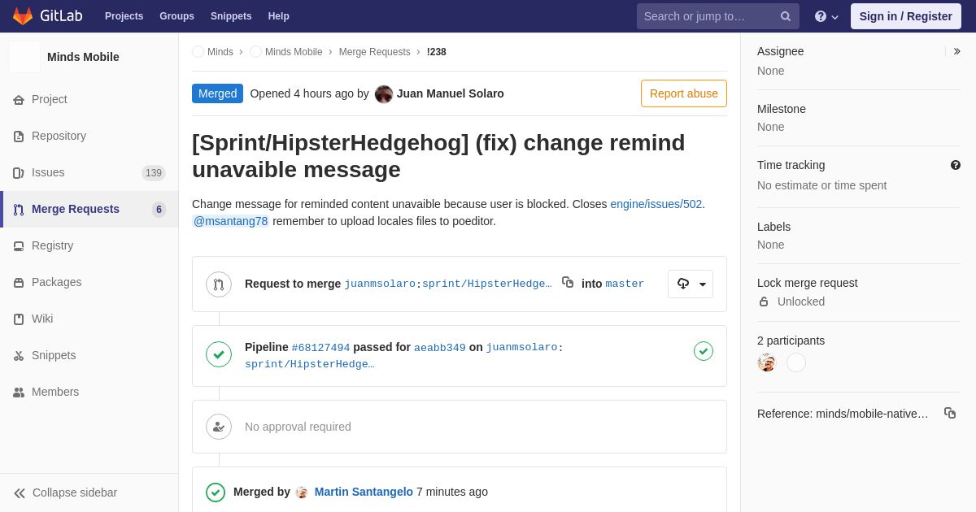The width and height of the screenshot is (976, 512).
Task: Open the Repository section
Action: click(x=59, y=136)
